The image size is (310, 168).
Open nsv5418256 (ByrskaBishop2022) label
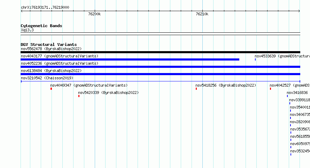[226, 85]
